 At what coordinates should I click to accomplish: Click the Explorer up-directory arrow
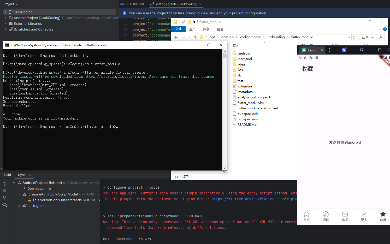click(x=195, y=37)
